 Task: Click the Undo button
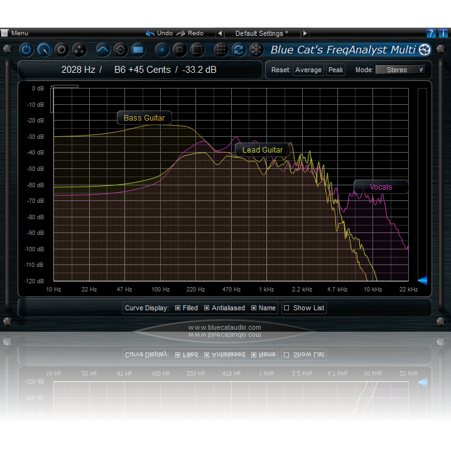coord(159,33)
